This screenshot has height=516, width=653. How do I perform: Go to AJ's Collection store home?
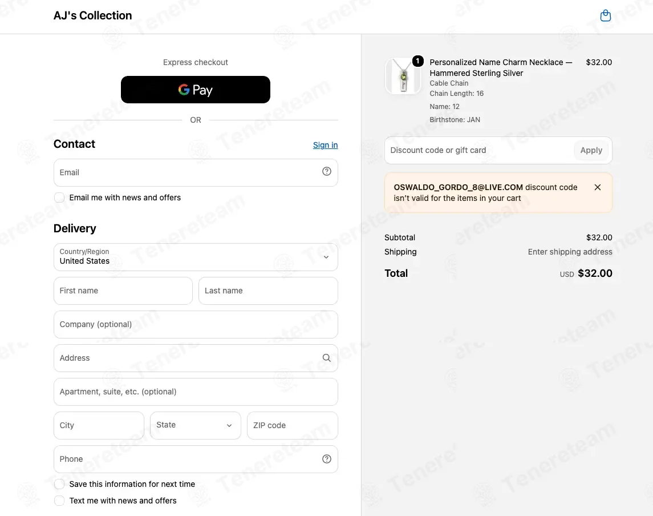[92, 15]
